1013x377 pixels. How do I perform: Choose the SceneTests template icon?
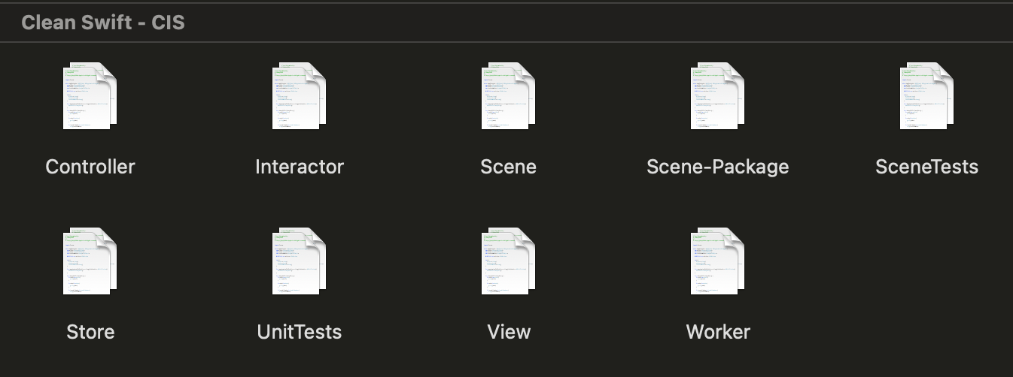(x=927, y=96)
